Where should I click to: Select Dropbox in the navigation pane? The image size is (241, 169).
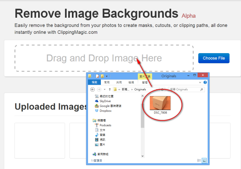pos(103,111)
